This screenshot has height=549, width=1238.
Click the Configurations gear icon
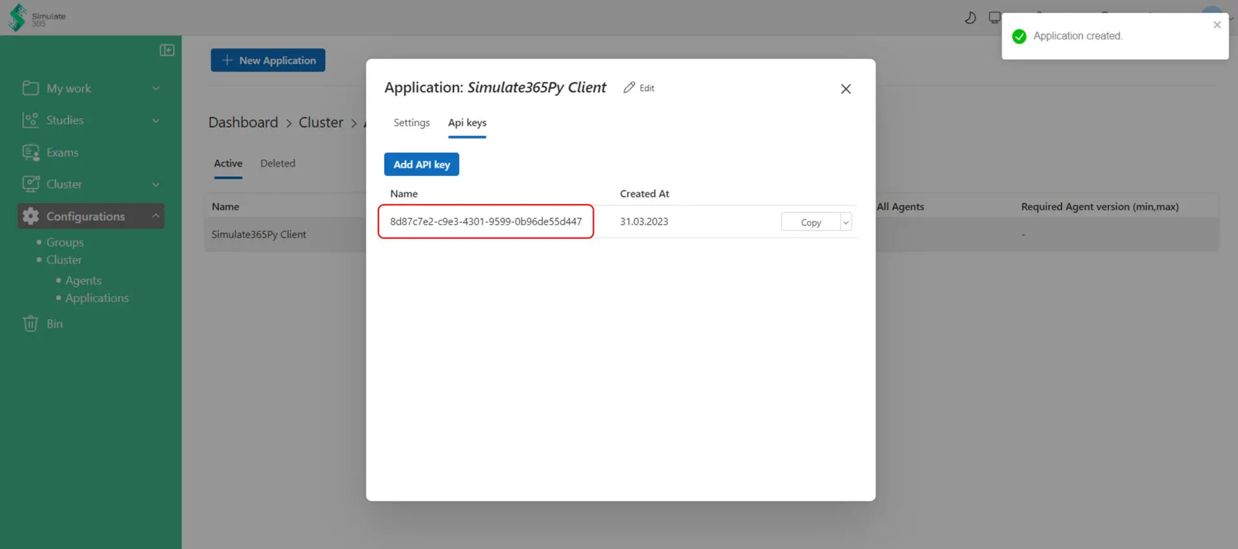[x=30, y=216]
